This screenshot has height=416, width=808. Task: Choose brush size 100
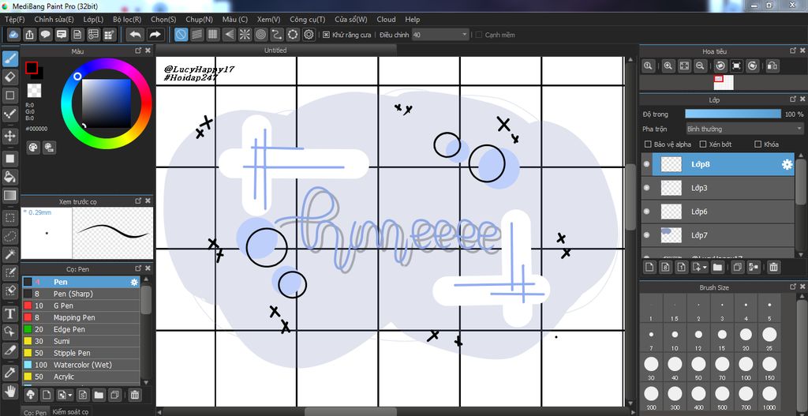click(x=746, y=368)
